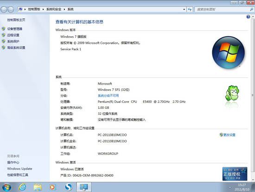The width and height of the screenshot is (255, 192).
Task: Show hidden tray icons arrow
Action: click(230, 187)
